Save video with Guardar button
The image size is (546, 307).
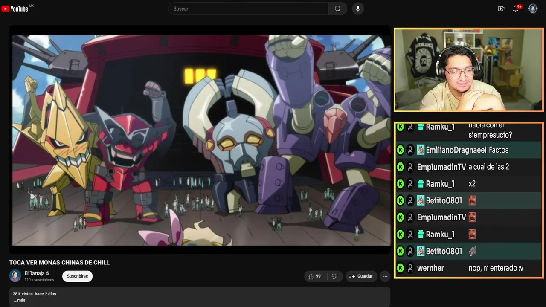(361, 276)
